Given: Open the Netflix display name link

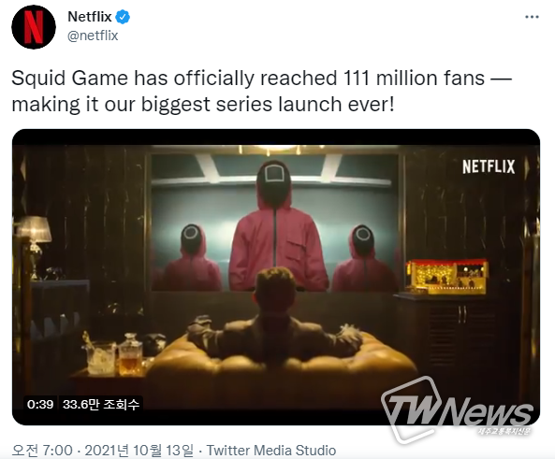Looking at the screenshot, I should 90,17.
